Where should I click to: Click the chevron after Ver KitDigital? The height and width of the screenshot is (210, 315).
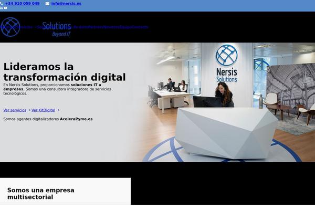pos(58,110)
